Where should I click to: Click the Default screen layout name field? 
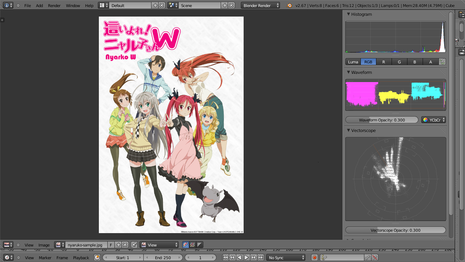click(x=130, y=5)
